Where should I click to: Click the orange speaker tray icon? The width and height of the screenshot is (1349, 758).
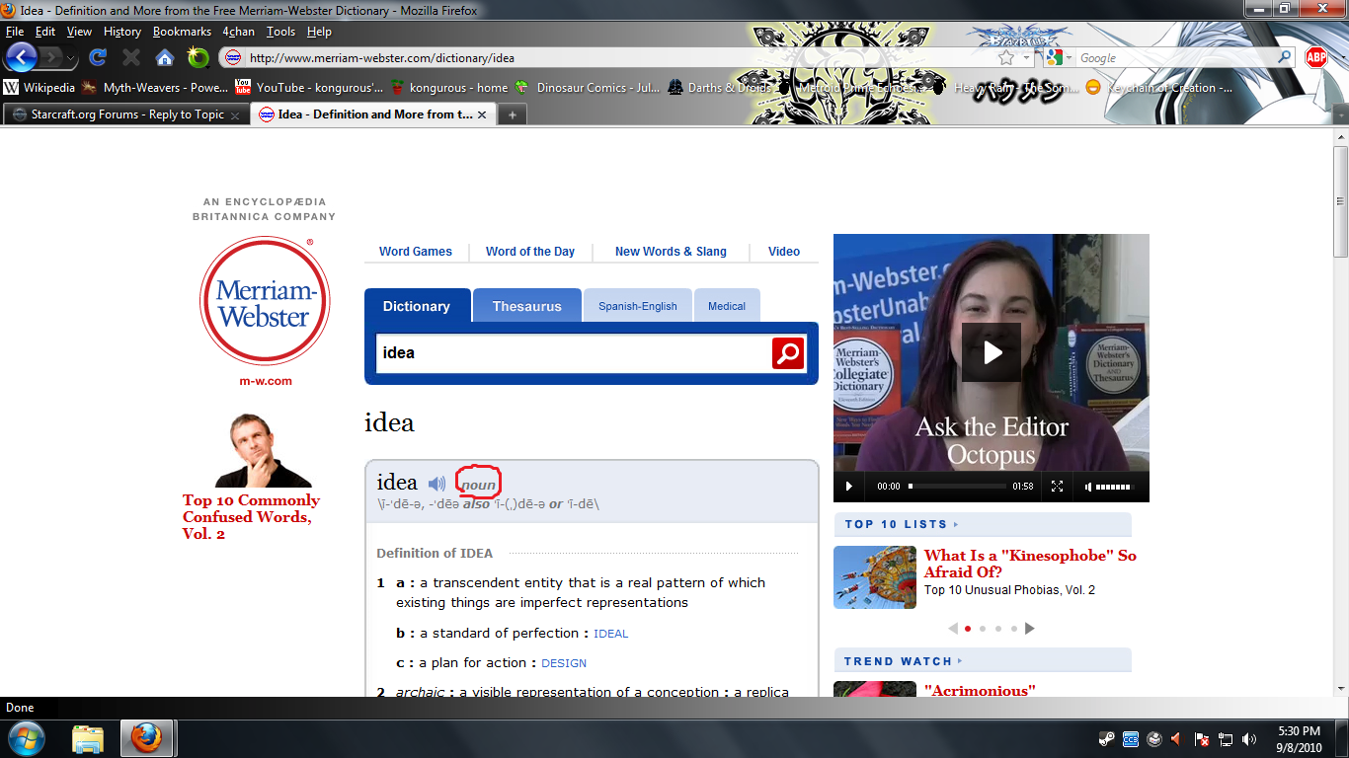[x=1176, y=738]
